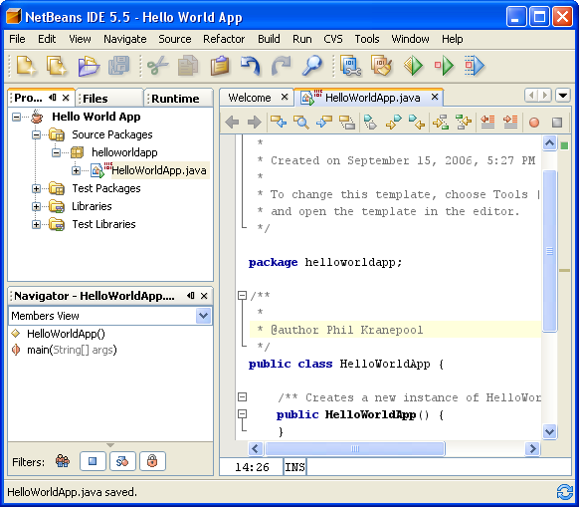
Task: Select HelloWorldApp() in Navigator members
Action: coord(66,334)
